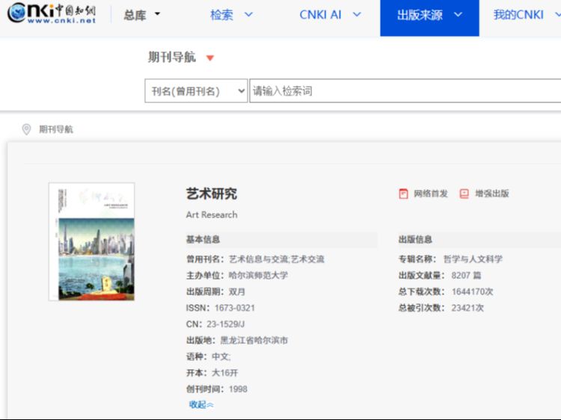Click the 网络首发 label
This screenshot has height=420, width=561.
[431, 194]
